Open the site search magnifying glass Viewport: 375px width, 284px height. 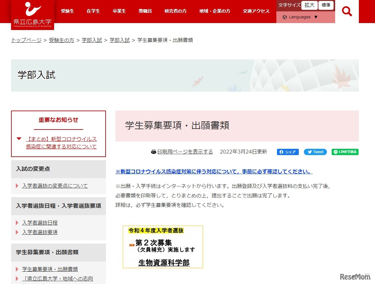point(347,11)
